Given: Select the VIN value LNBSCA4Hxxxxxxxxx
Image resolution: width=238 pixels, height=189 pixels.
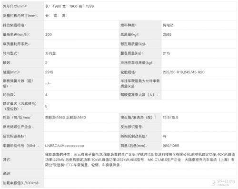Looking at the screenshot, I should tap(65, 146).
